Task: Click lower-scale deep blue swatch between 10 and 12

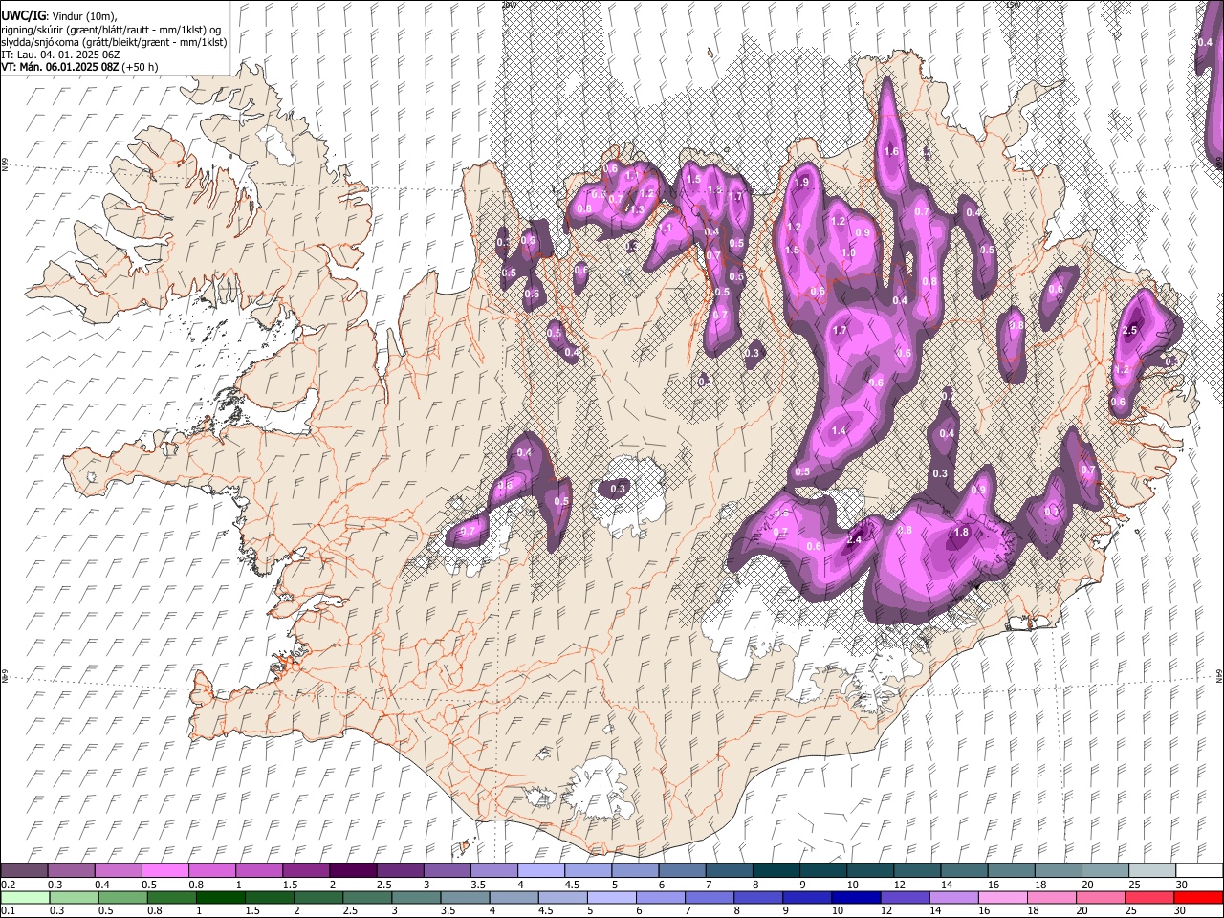Action: click(856, 897)
